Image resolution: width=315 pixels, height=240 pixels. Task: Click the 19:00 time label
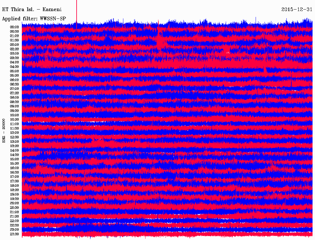pos(14,194)
